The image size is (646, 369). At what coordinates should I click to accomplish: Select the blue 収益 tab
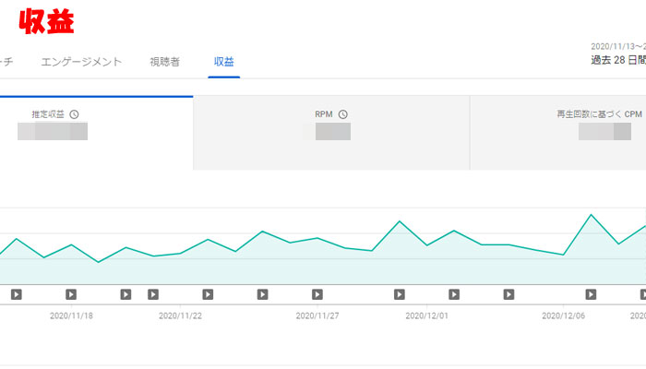point(224,62)
